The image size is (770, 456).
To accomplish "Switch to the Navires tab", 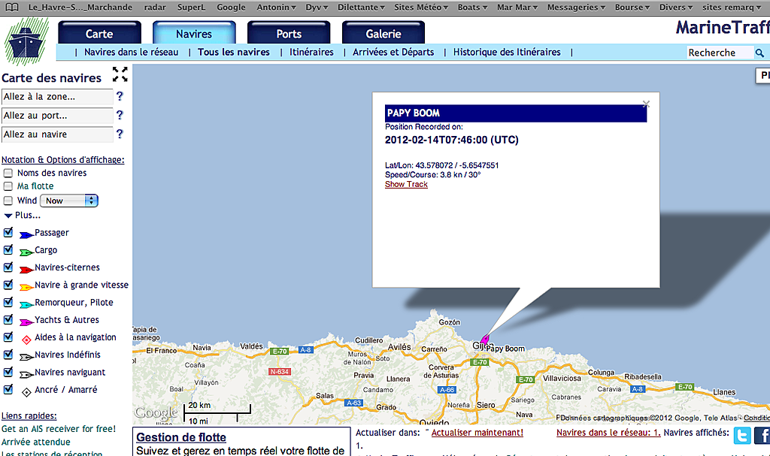I will click(194, 33).
